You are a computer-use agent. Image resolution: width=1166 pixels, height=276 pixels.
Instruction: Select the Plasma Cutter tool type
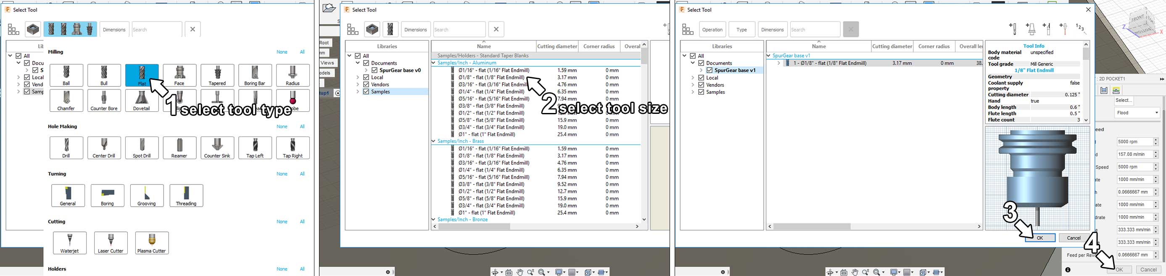152,243
